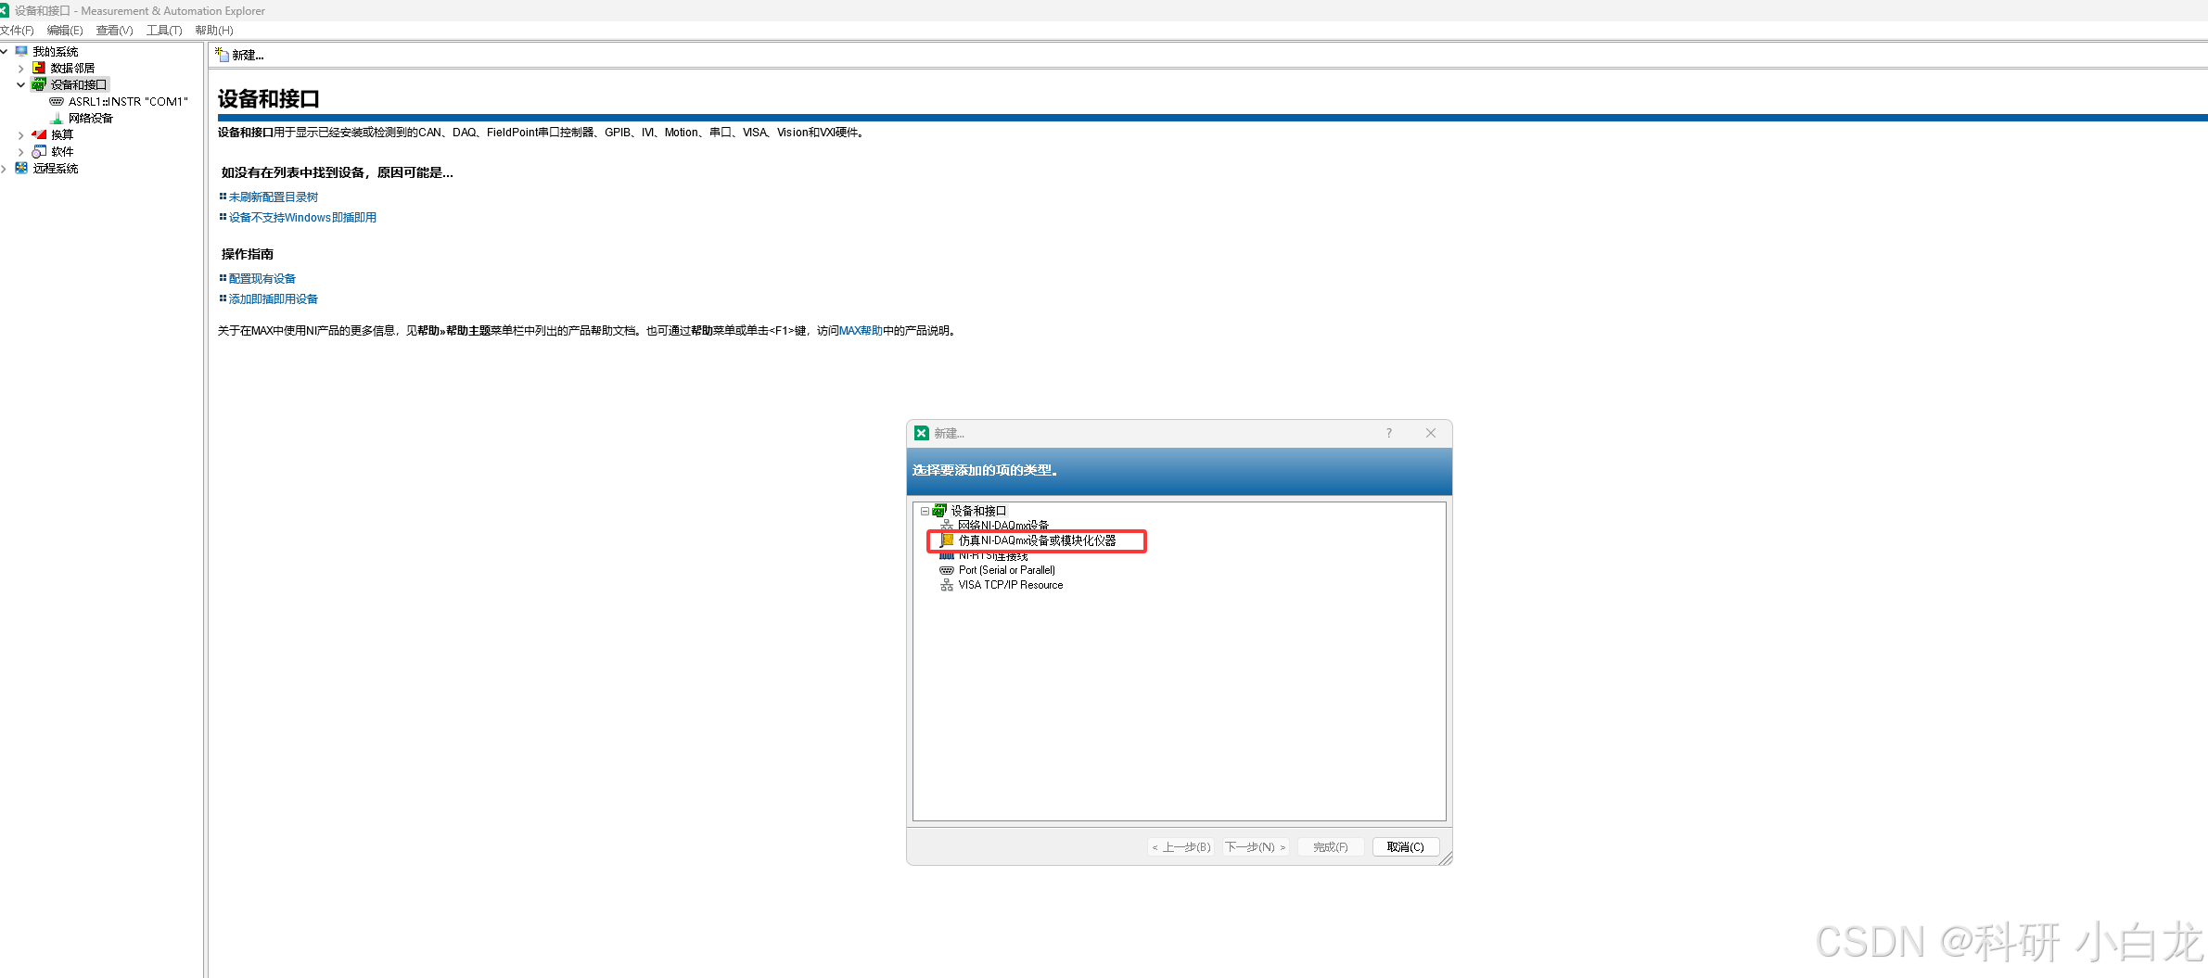Select 仿真NI-DAQmx设备或模块化仪器 label in dialog
The height and width of the screenshot is (978, 2208).
(1037, 540)
